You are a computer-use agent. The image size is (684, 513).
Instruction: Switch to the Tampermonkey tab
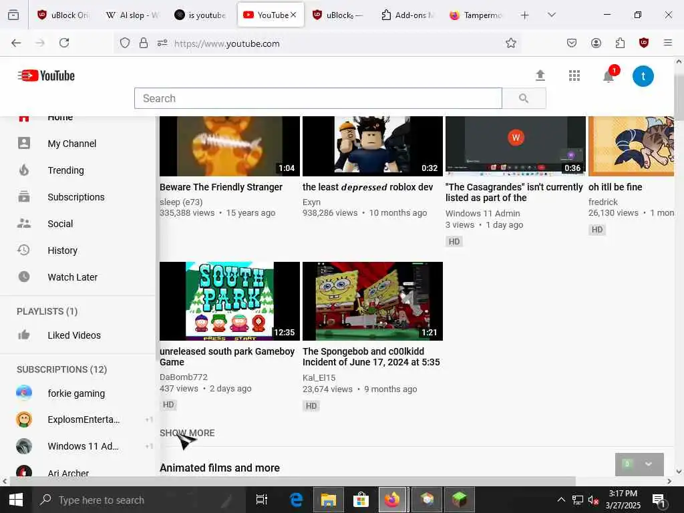point(476,15)
